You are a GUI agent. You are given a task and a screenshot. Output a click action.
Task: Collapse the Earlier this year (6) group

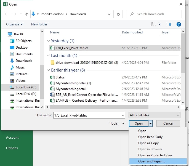[48, 70]
